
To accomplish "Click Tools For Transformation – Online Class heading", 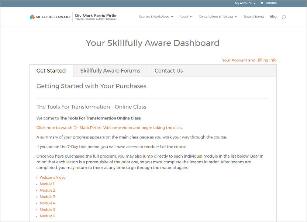I will [x=91, y=107].
